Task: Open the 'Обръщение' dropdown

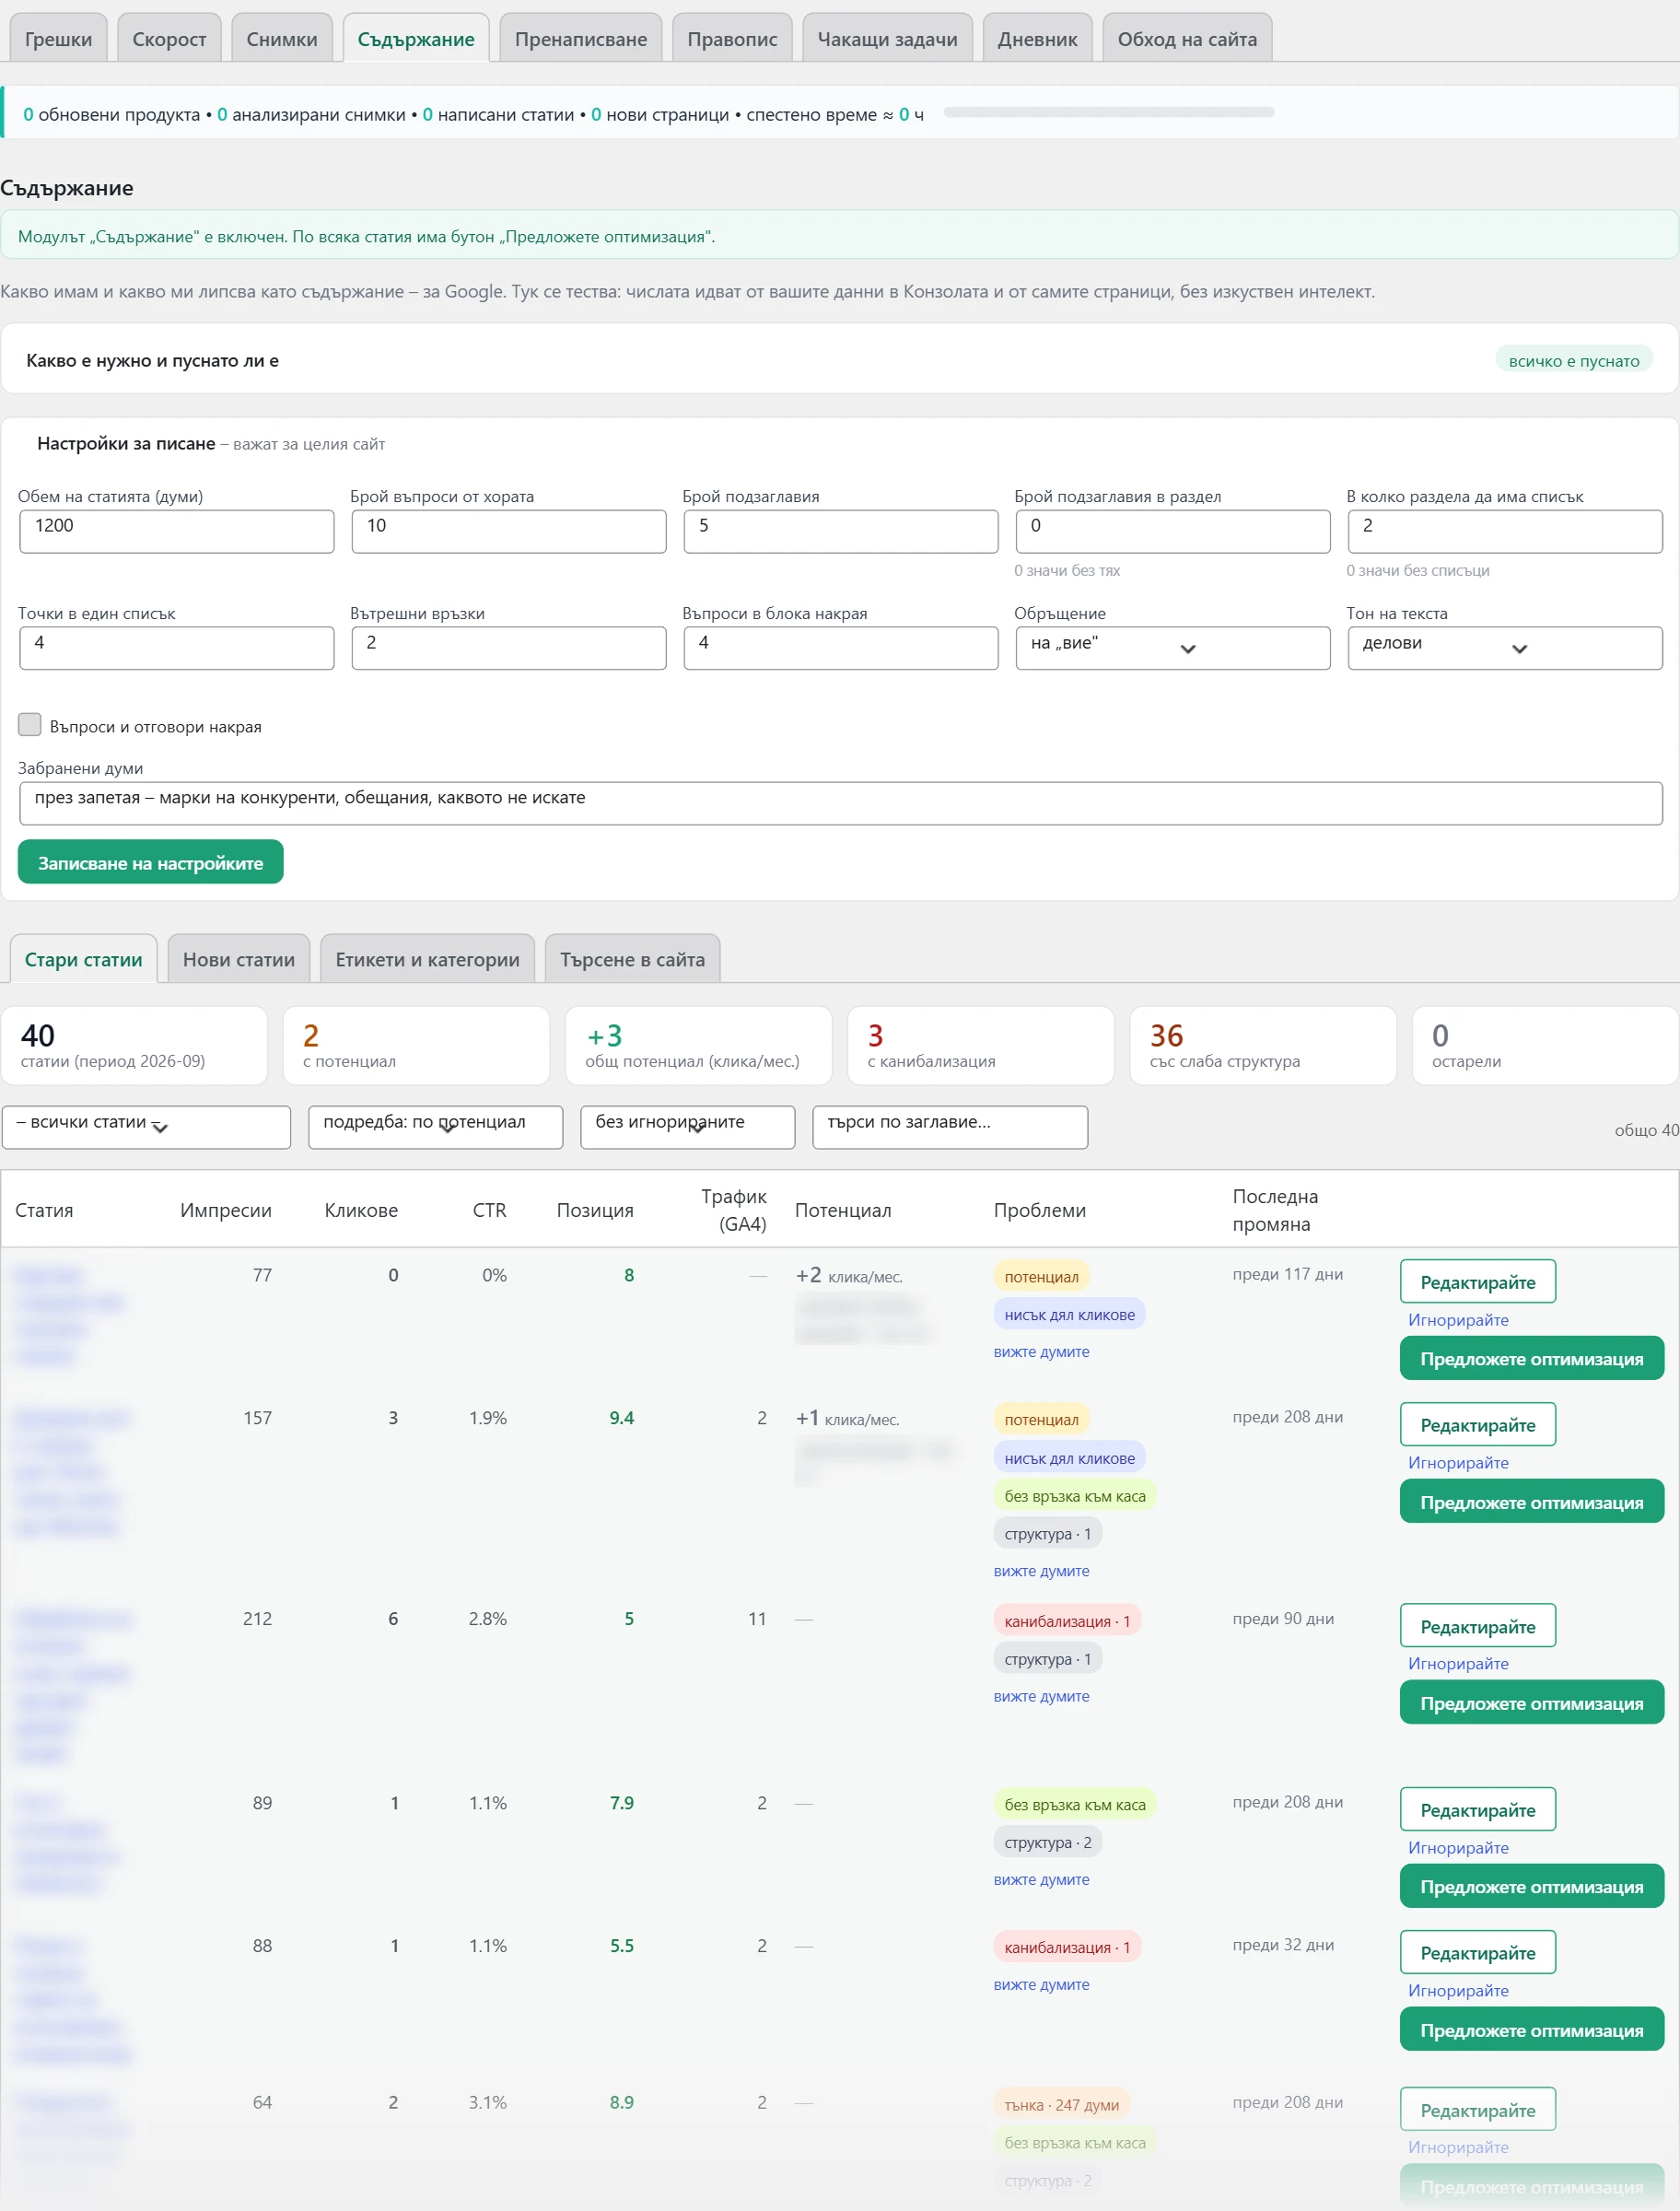Action: click(x=1172, y=648)
